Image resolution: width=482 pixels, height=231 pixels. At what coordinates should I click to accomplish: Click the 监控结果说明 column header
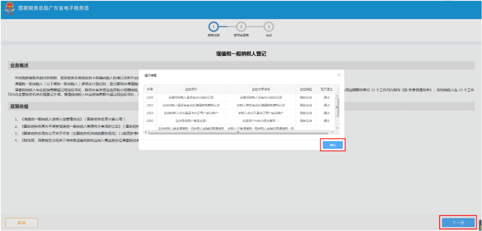pos(261,89)
